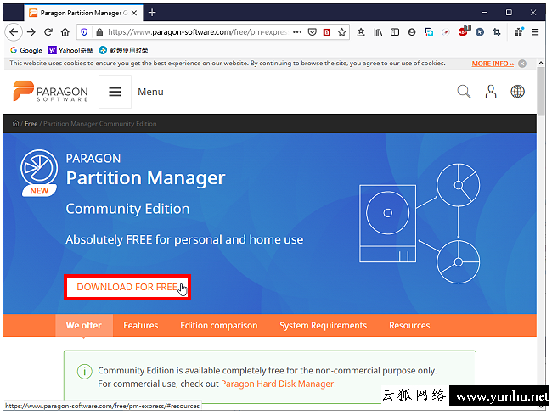The width and height of the screenshot is (552, 415).
Task: Click the Firefox account avatar icon
Action: [x=412, y=32]
